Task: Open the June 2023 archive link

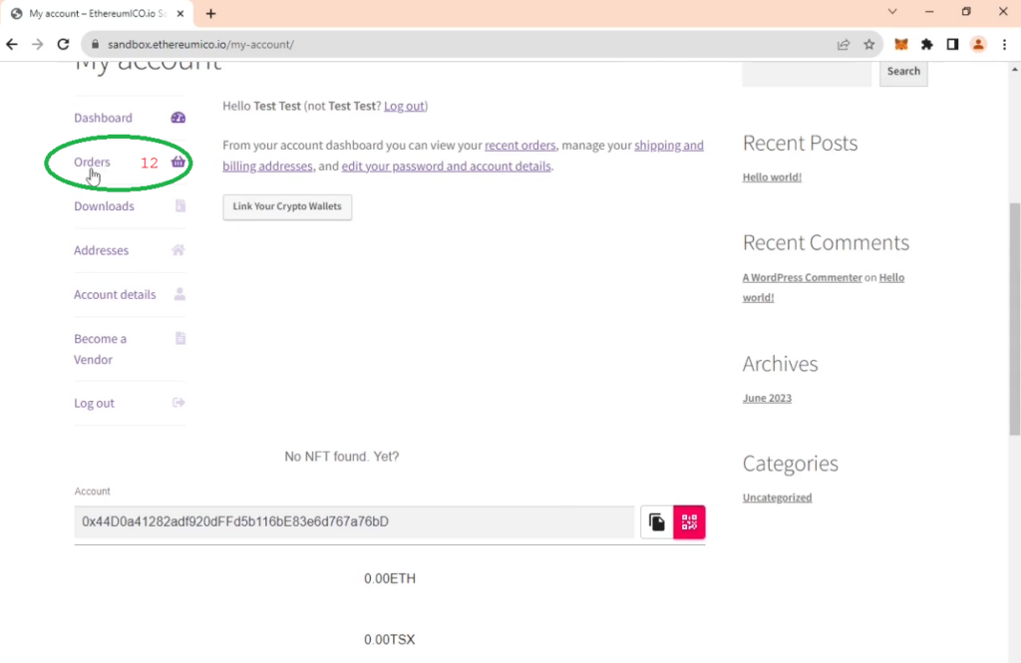Action: coord(767,399)
